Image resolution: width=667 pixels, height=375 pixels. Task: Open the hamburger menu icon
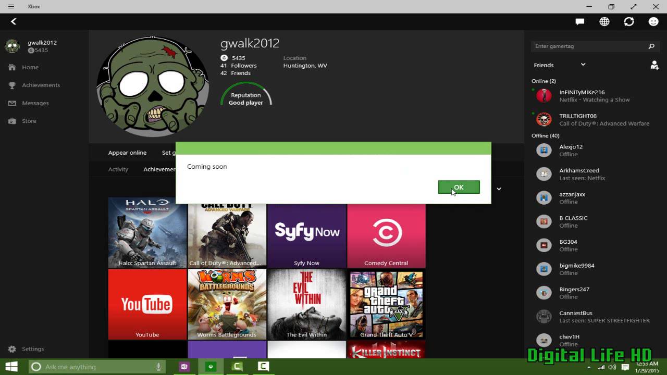[x=11, y=7]
